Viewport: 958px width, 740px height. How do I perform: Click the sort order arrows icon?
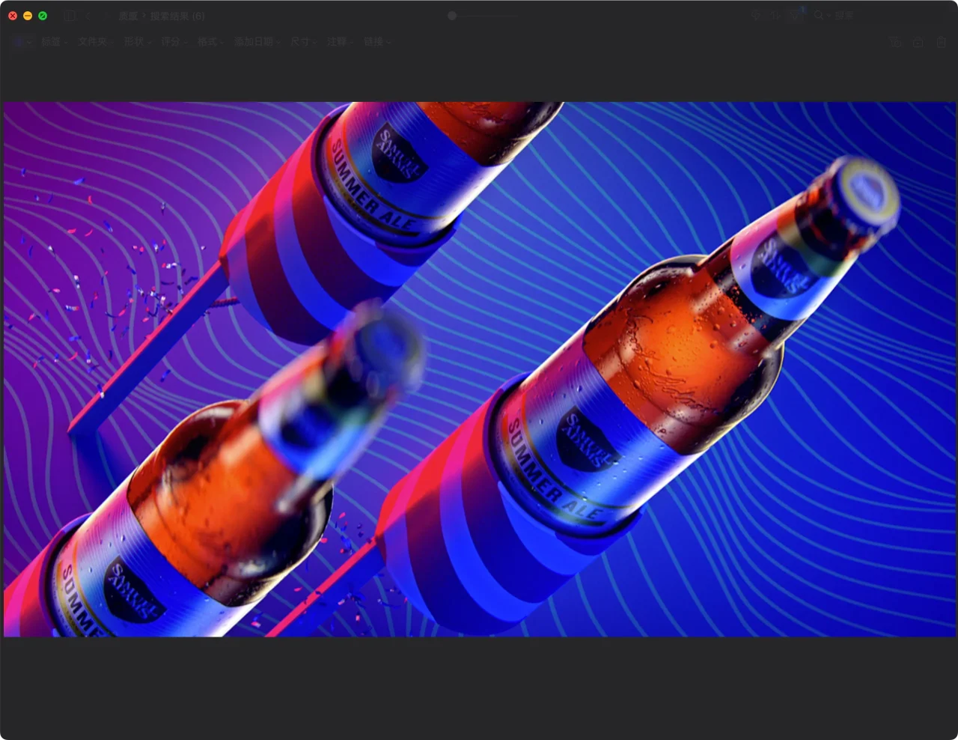tap(774, 15)
